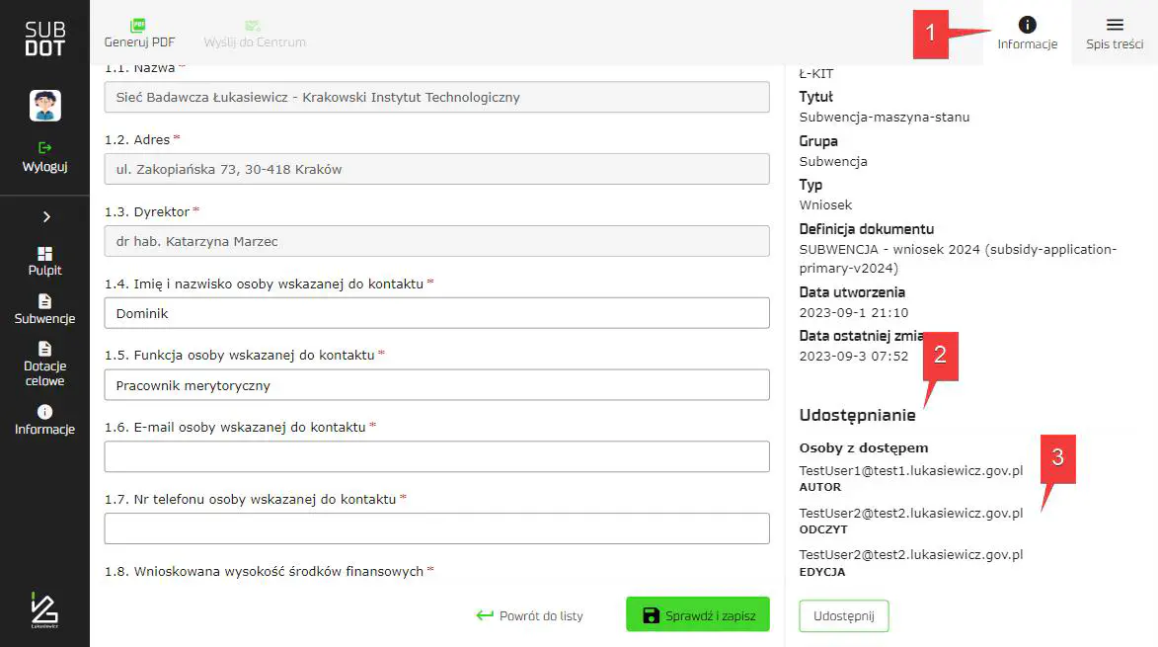Click the user avatar in sidebar
The image size is (1158, 647).
point(45,105)
